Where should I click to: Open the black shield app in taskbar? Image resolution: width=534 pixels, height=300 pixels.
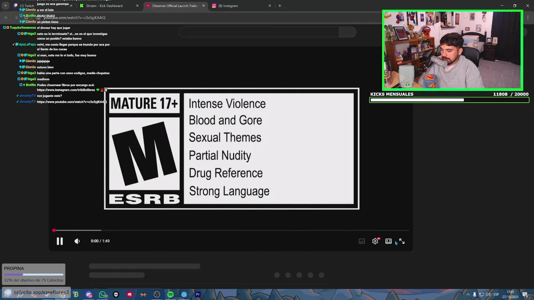click(116, 295)
